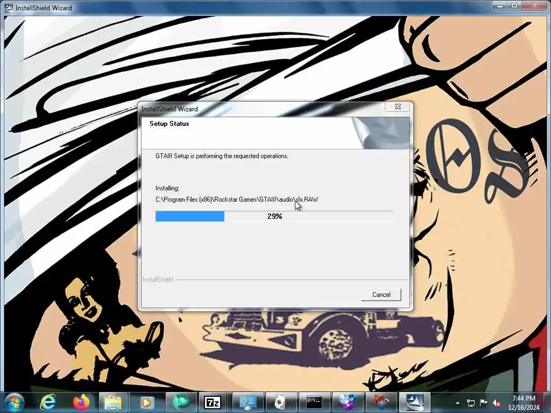The image size is (551, 413).
Task: Click the sfx.RAW install path text
Action: [x=237, y=200]
